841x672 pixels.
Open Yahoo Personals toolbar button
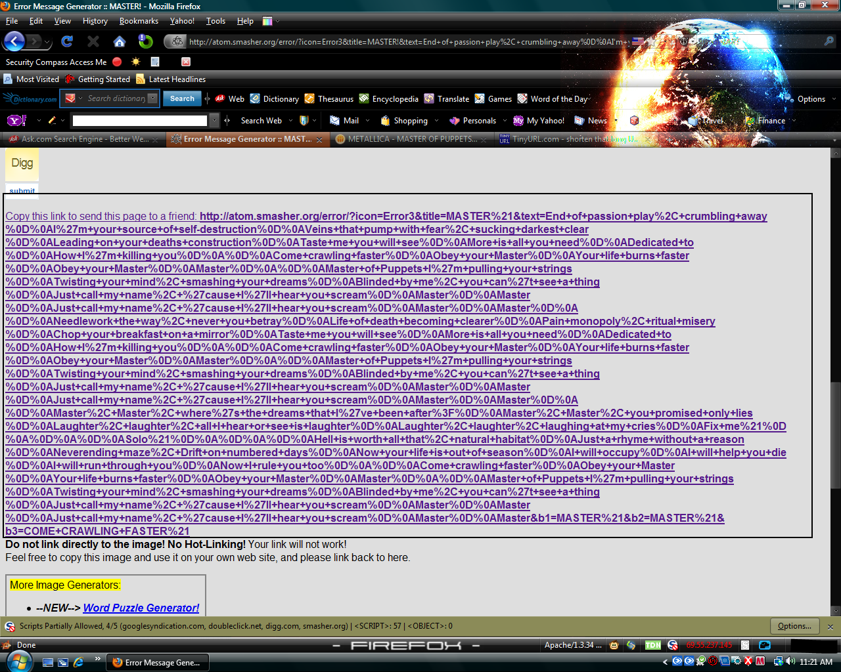coord(472,121)
